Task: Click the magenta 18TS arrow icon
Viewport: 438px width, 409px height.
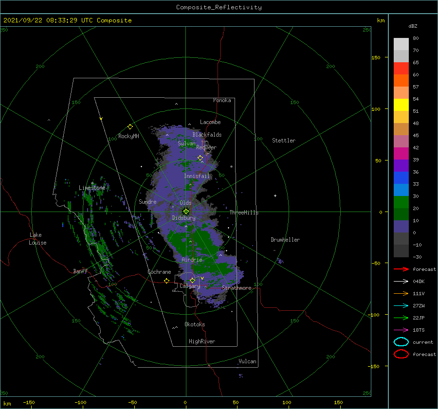Action: [x=401, y=330]
